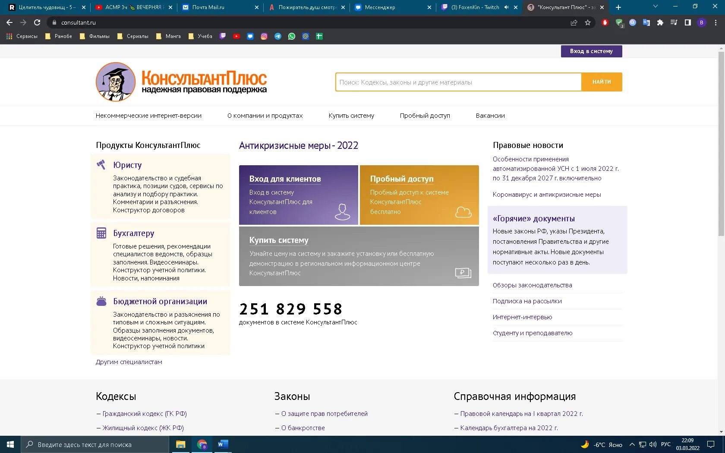Open the Манга bookmarks folder
725x453 pixels.
[168, 36]
